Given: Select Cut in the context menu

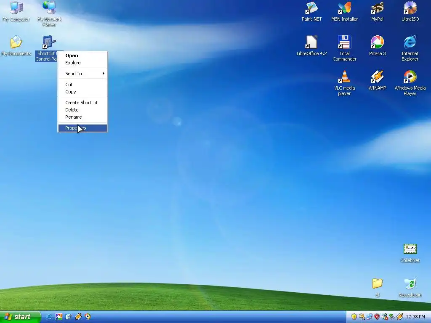Looking at the screenshot, I should [82, 84].
